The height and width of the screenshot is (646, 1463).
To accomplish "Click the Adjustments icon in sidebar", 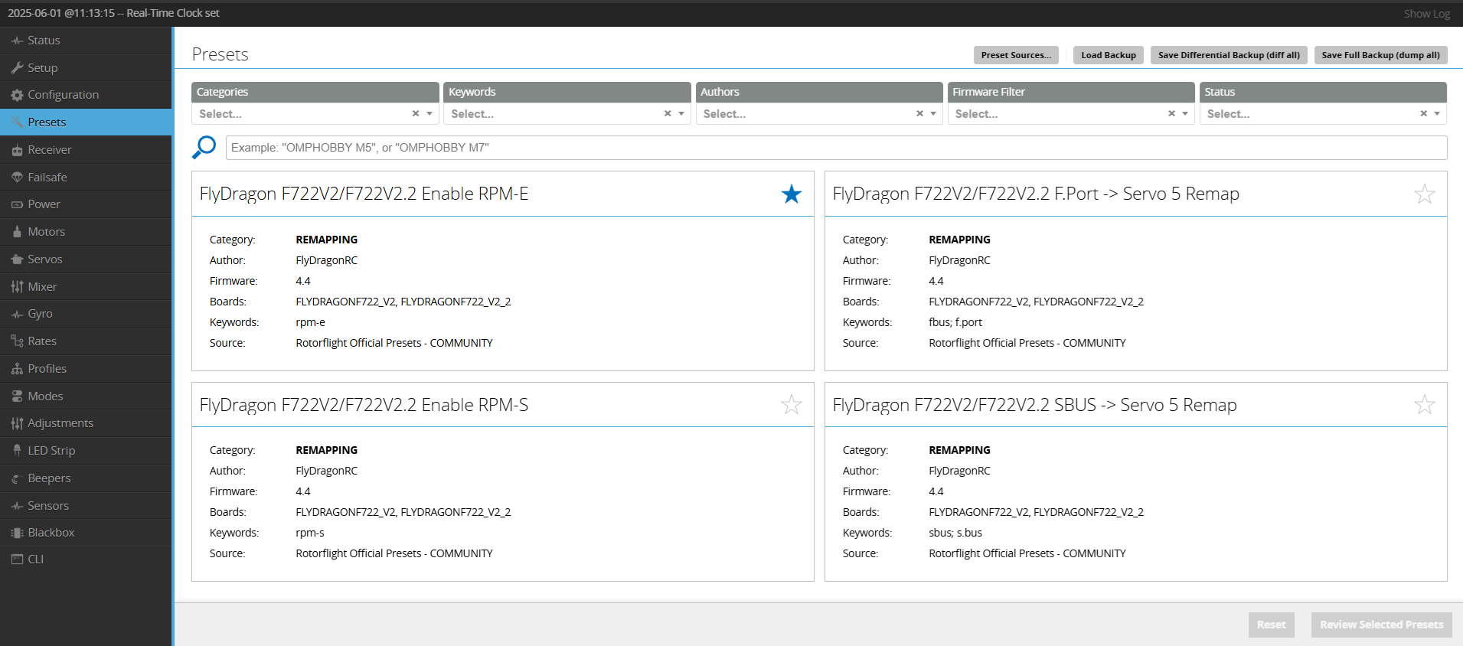I will point(17,423).
